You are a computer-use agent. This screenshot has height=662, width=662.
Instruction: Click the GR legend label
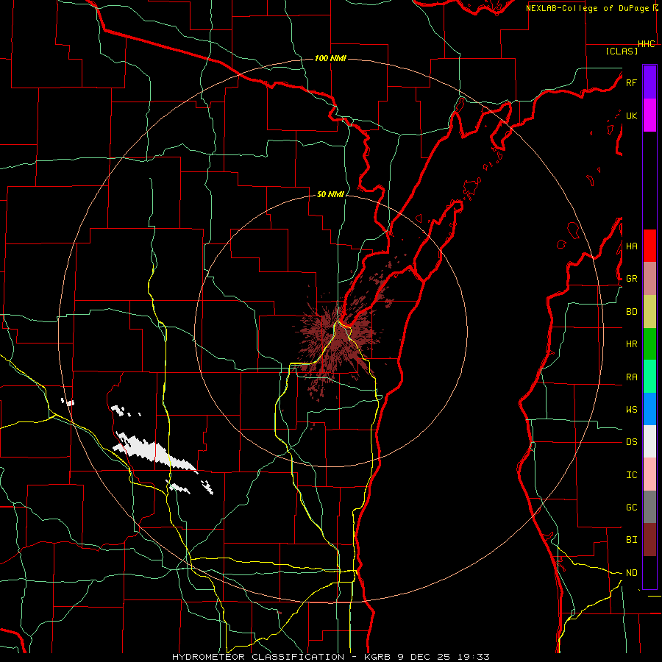tap(631, 279)
